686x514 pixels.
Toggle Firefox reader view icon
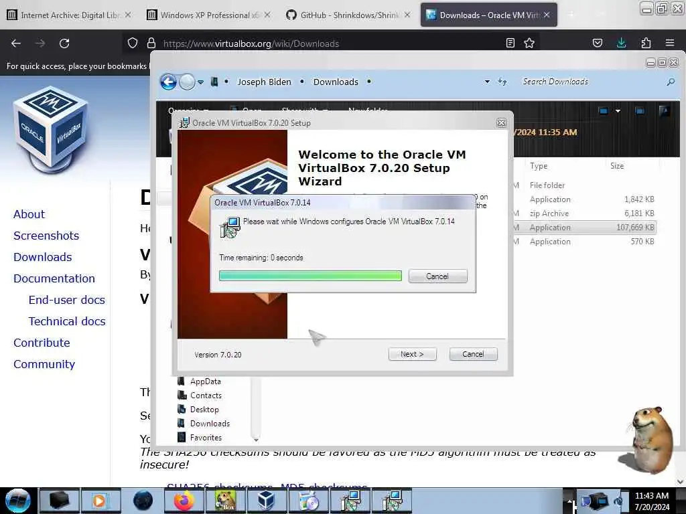tap(510, 43)
